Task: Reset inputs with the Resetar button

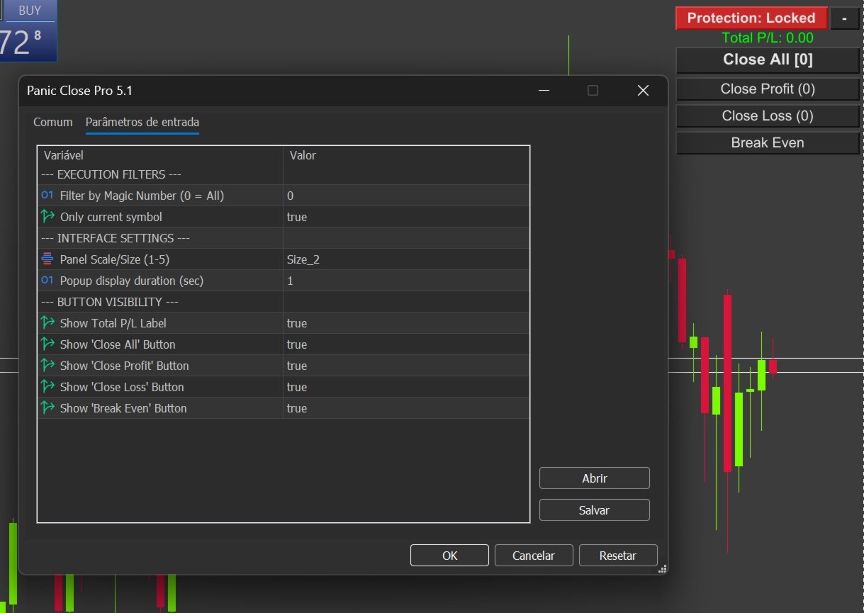Action: pyautogui.click(x=618, y=556)
